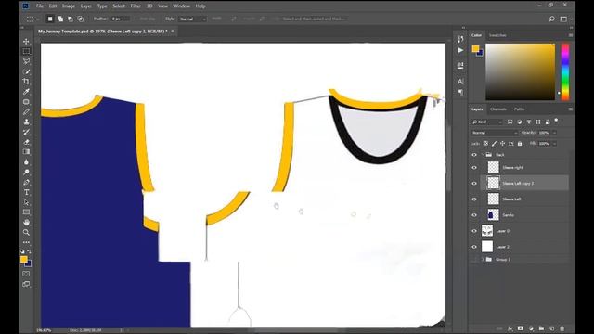Select the Quick Selection tool
594x334 pixels.
[26, 71]
